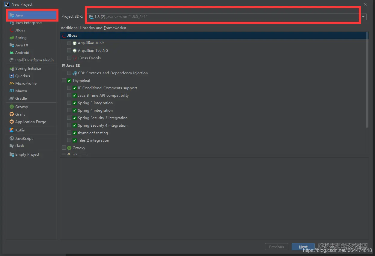Pick the IntelliJ Platform Plugin icon

12,60
